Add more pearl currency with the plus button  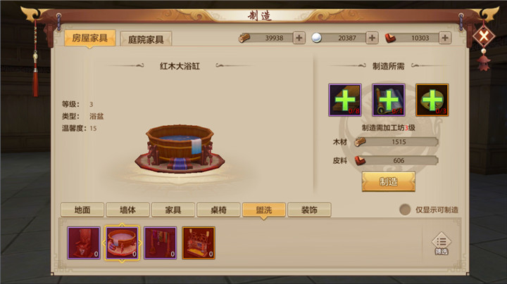373,38
